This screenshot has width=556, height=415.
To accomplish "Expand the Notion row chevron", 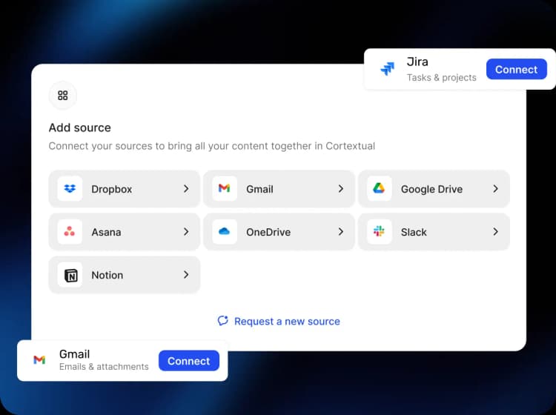I will point(186,275).
